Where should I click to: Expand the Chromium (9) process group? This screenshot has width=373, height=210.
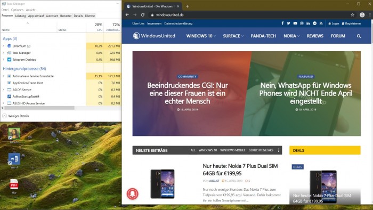coord(3,46)
